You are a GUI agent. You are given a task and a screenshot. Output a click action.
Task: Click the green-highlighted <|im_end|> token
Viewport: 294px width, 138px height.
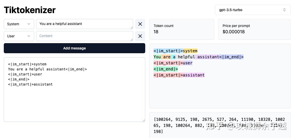click(x=166, y=69)
